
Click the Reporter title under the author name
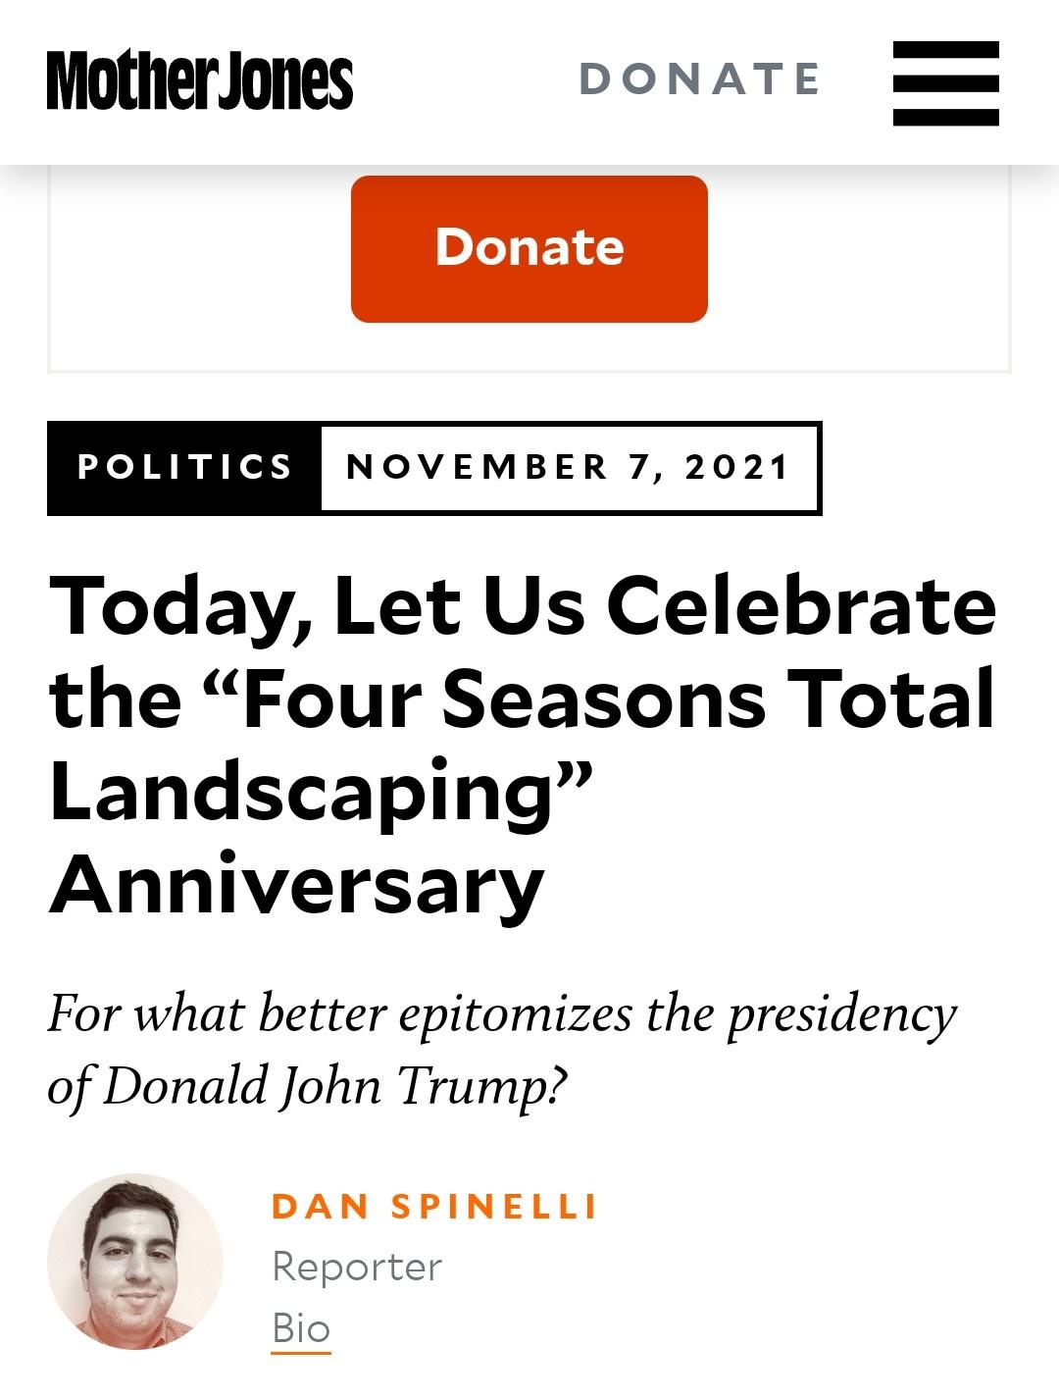357,1267
